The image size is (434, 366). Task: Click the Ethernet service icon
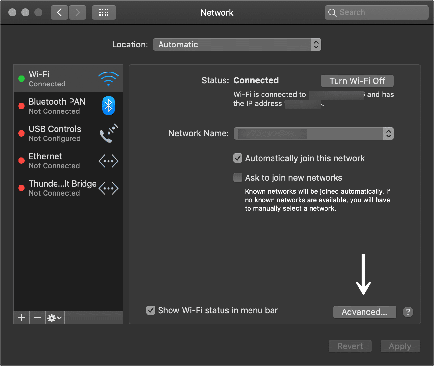(108, 161)
